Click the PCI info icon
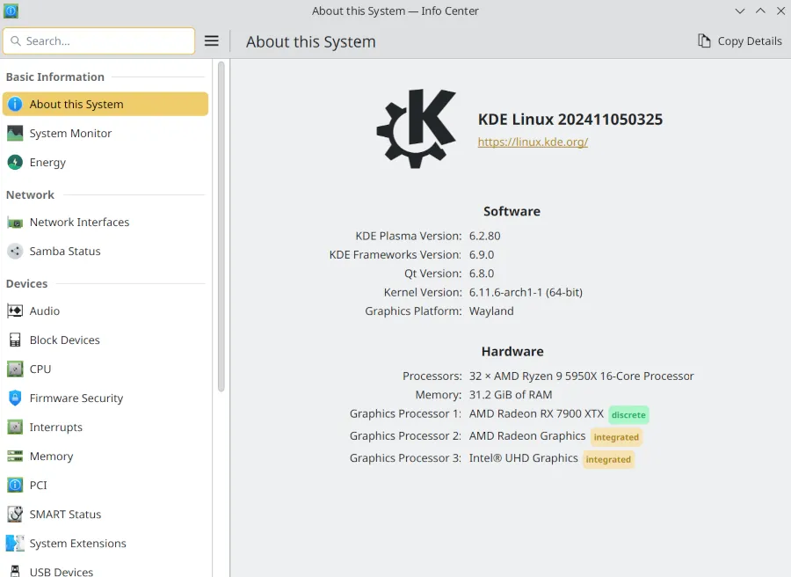This screenshot has width=791, height=577. [15, 486]
